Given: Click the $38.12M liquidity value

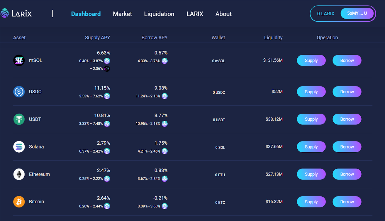Looking at the screenshot, I should 274,119.
